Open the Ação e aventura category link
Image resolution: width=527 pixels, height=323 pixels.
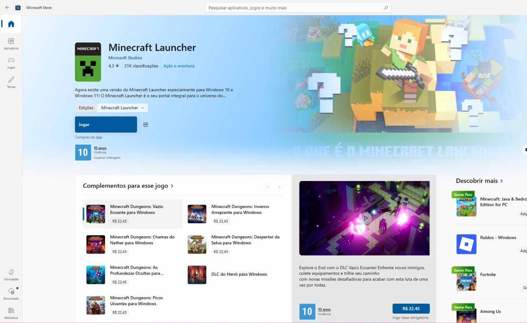coord(179,66)
